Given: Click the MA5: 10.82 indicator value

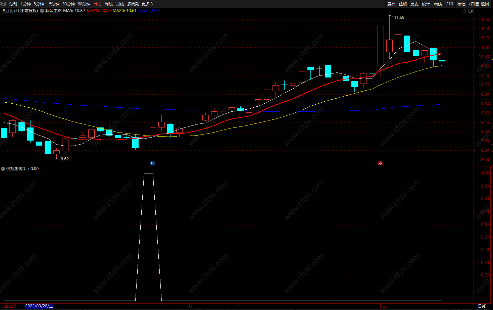Looking at the screenshot, I should (x=74, y=11).
